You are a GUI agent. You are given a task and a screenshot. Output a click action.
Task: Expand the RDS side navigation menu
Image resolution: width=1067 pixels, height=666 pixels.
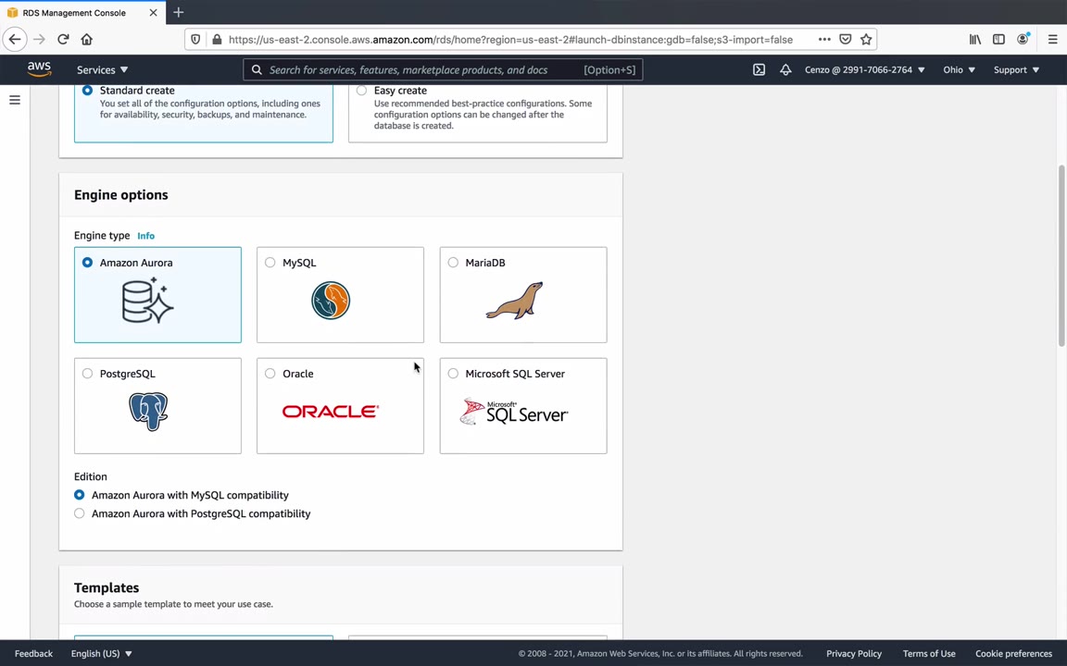click(x=14, y=100)
